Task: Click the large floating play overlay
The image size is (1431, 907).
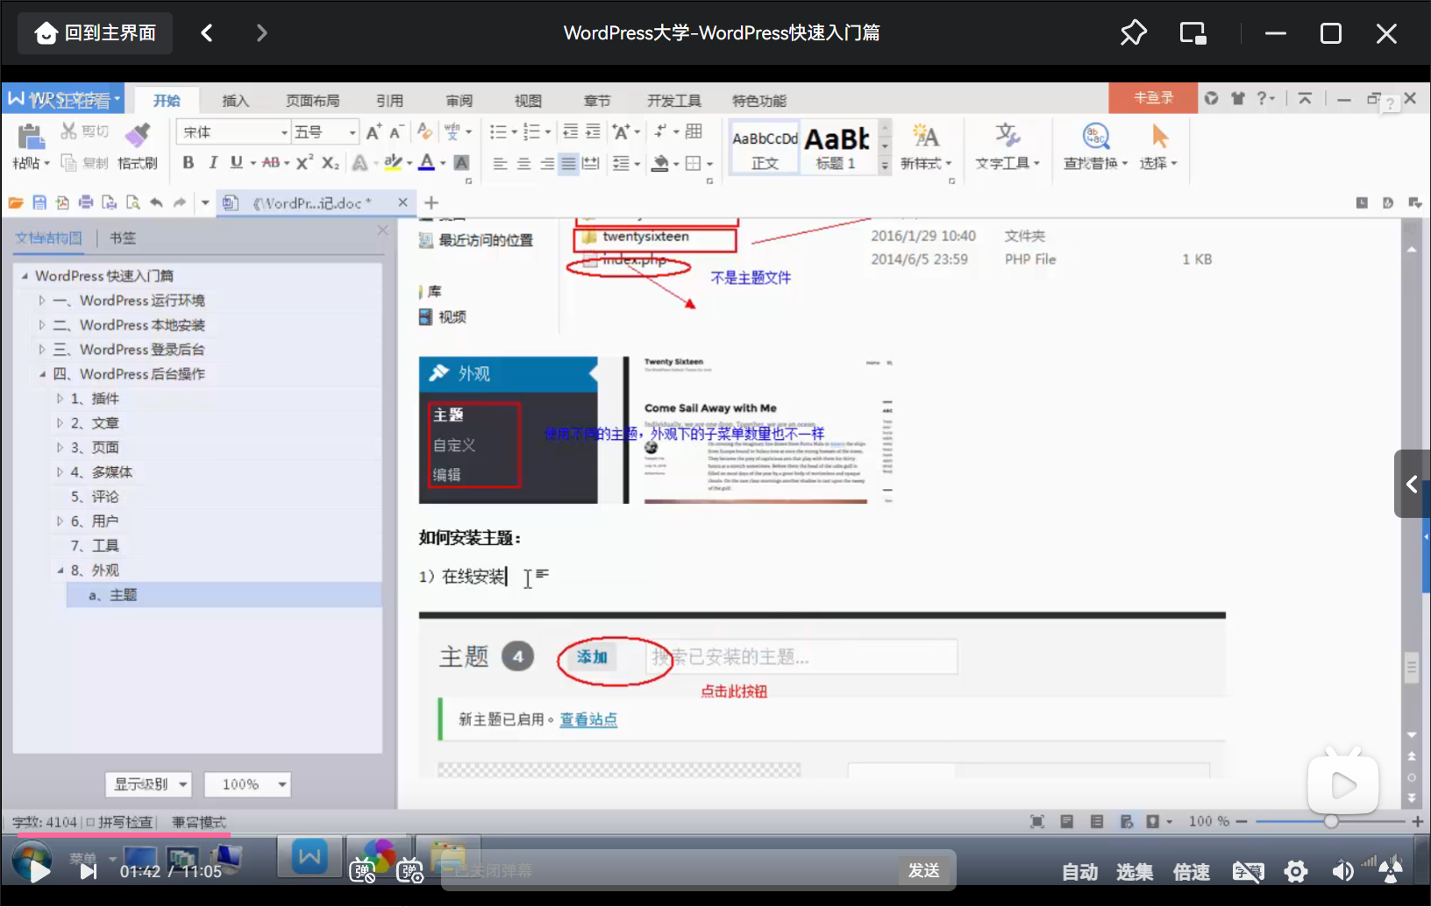Action: click(x=1342, y=785)
